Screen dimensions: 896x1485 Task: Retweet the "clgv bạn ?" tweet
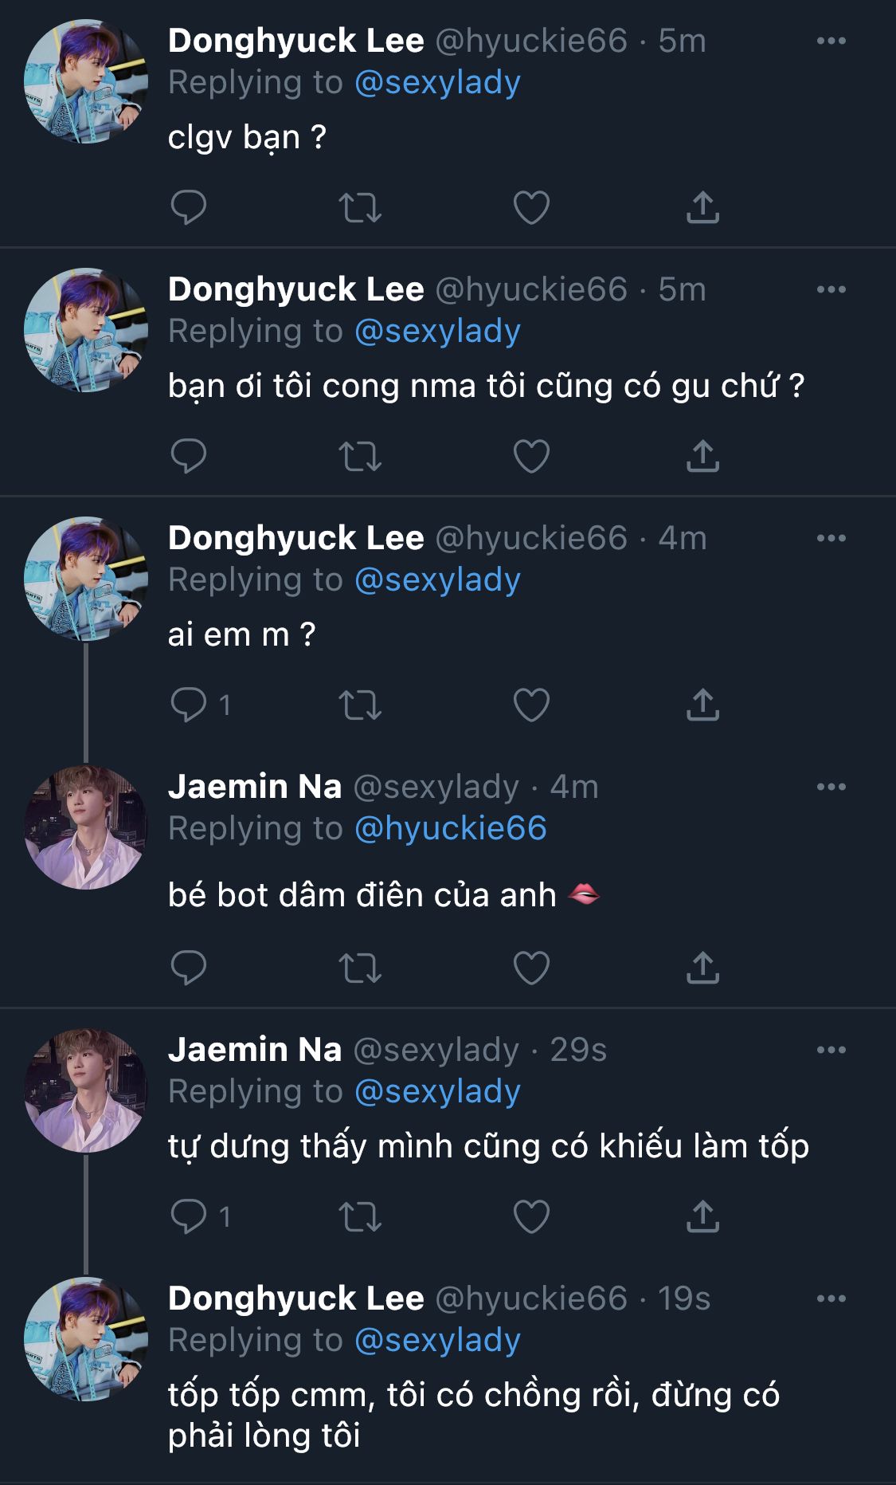click(x=360, y=207)
